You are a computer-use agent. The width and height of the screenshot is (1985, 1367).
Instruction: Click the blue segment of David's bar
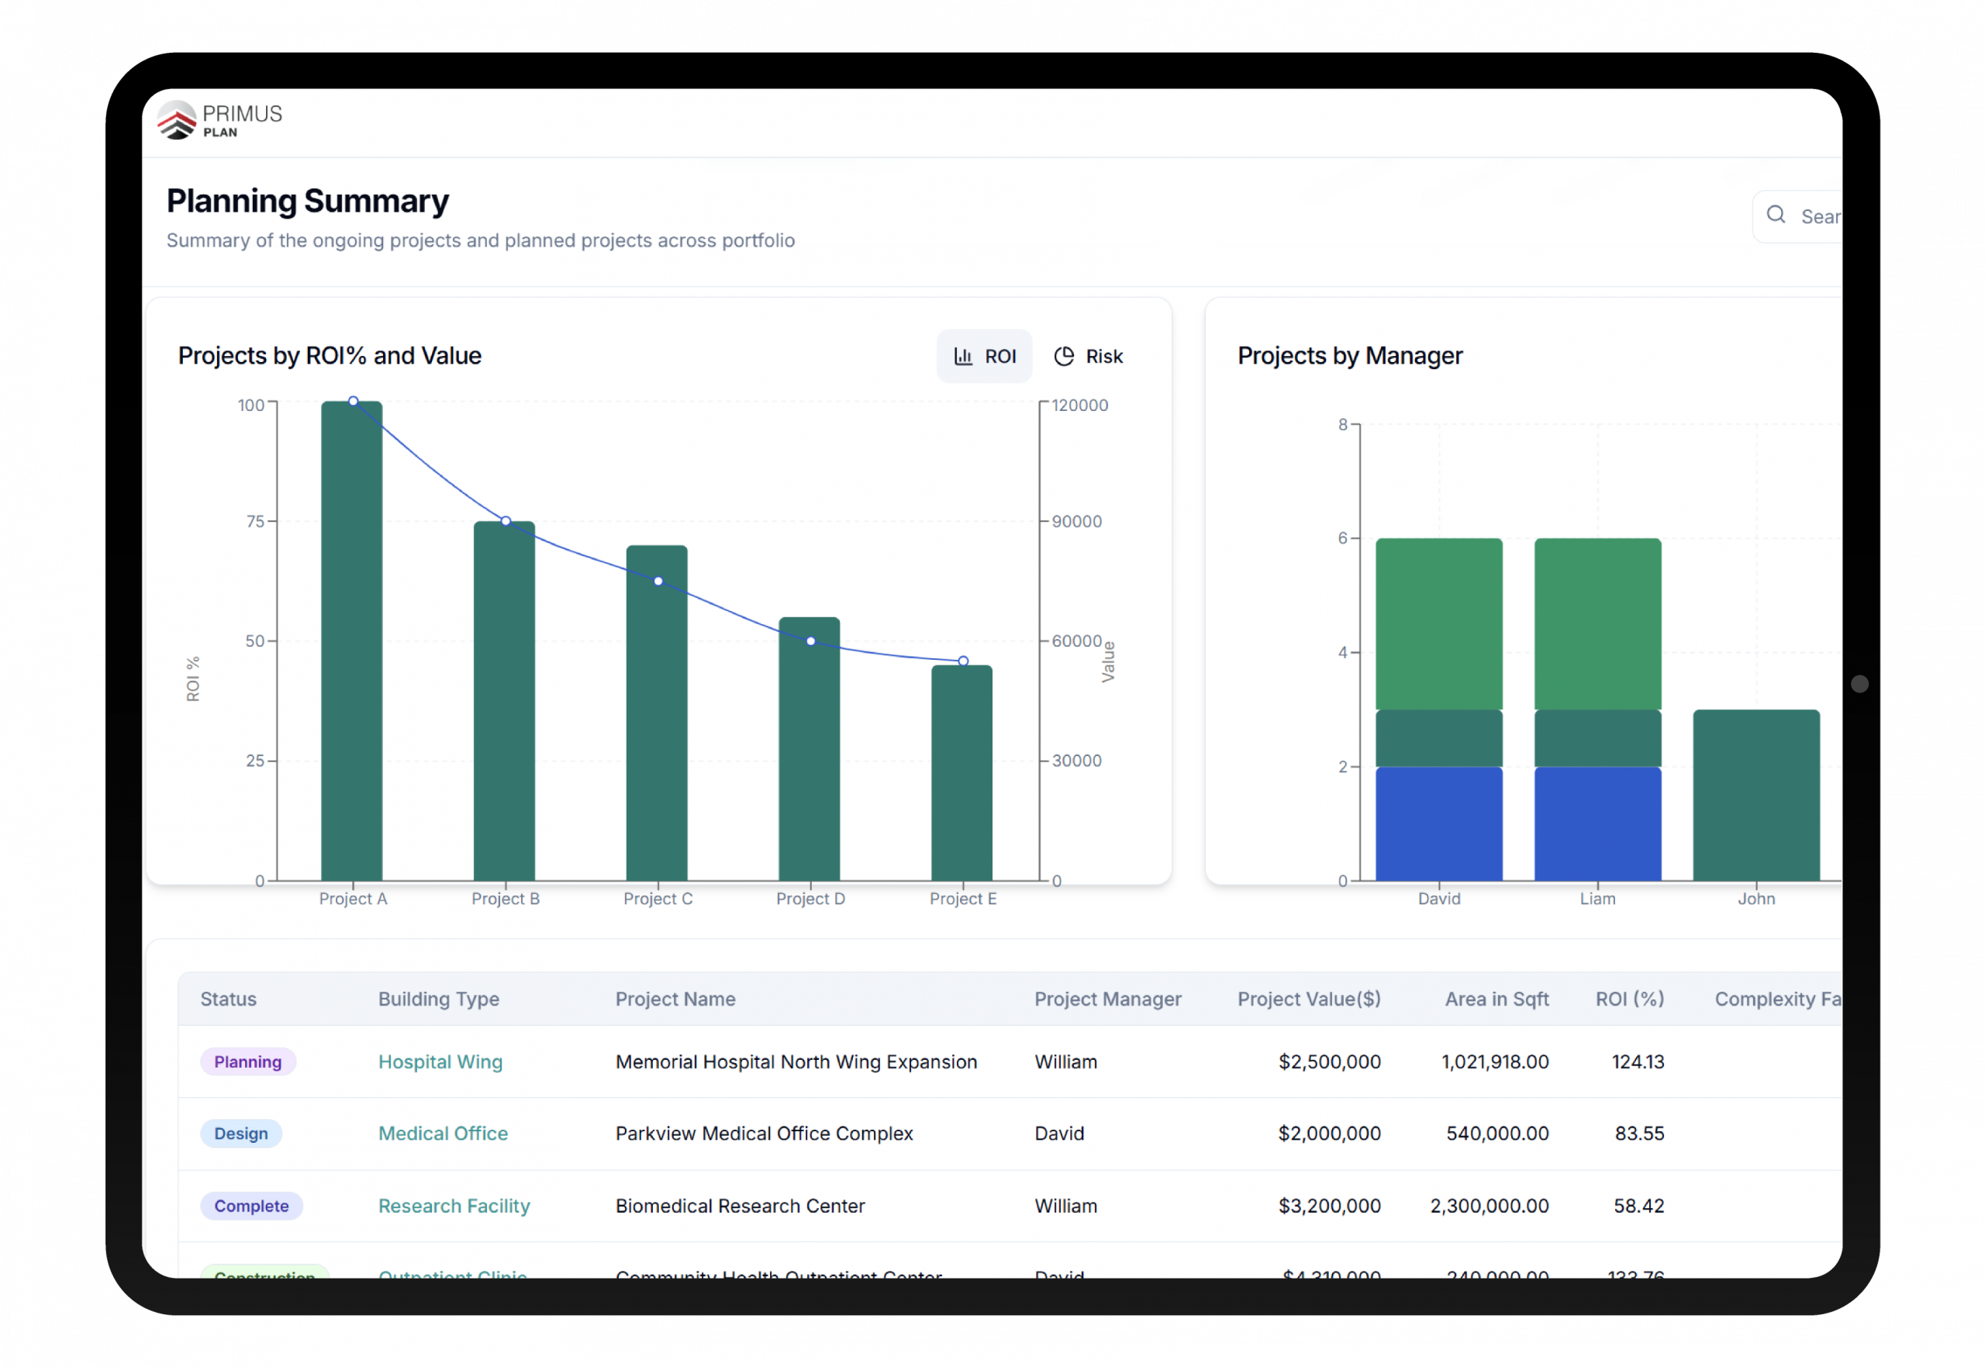pyautogui.click(x=1438, y=824)
